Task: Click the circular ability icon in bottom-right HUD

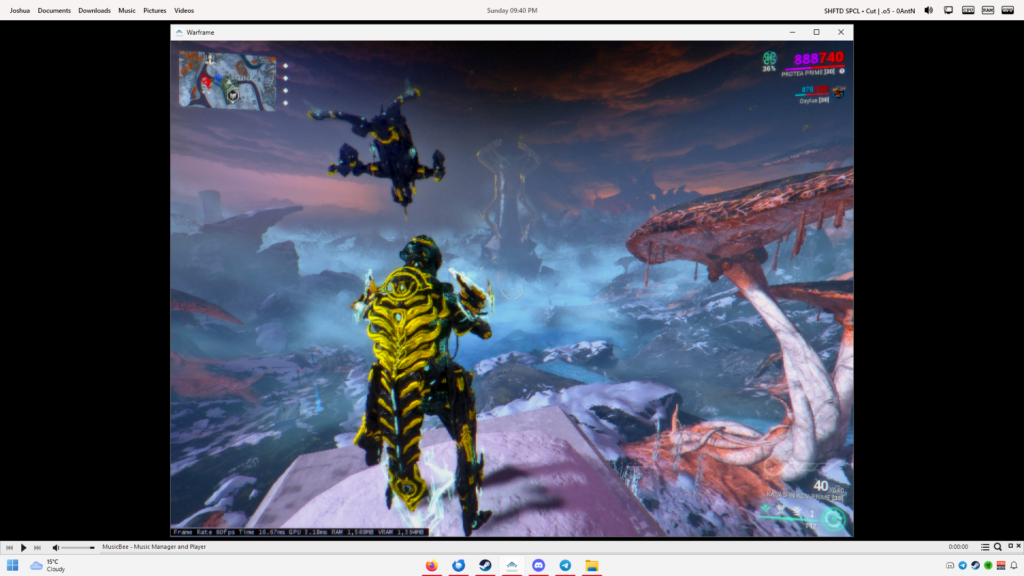Action: pos(833,519)
